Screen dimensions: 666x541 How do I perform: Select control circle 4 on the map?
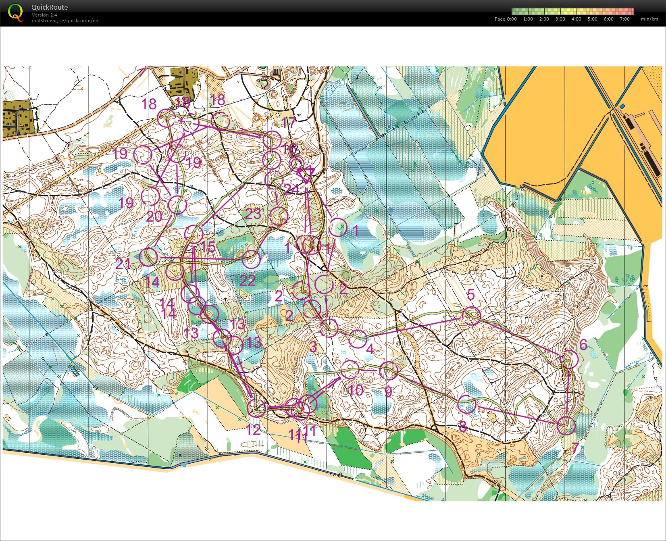click(x=358, y=339)
